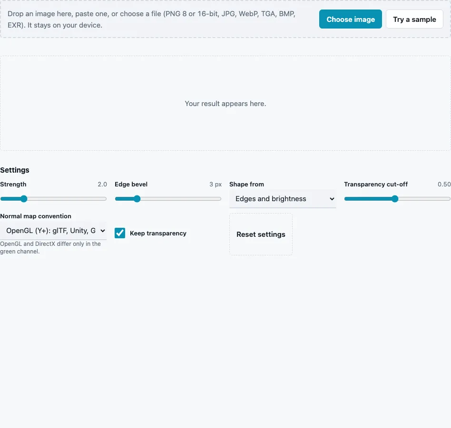Click the image drop zone instructions text
Image resolution: width=451 pixels, height=428 pixels.
pos(152,19)
